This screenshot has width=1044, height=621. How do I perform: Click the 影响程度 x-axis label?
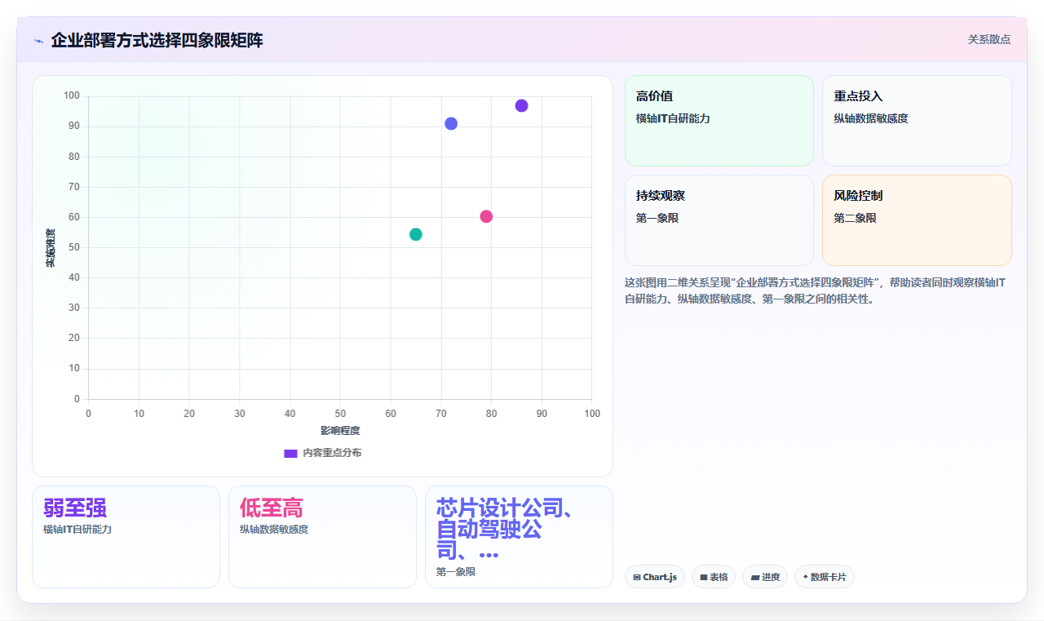tap(340, 430)
